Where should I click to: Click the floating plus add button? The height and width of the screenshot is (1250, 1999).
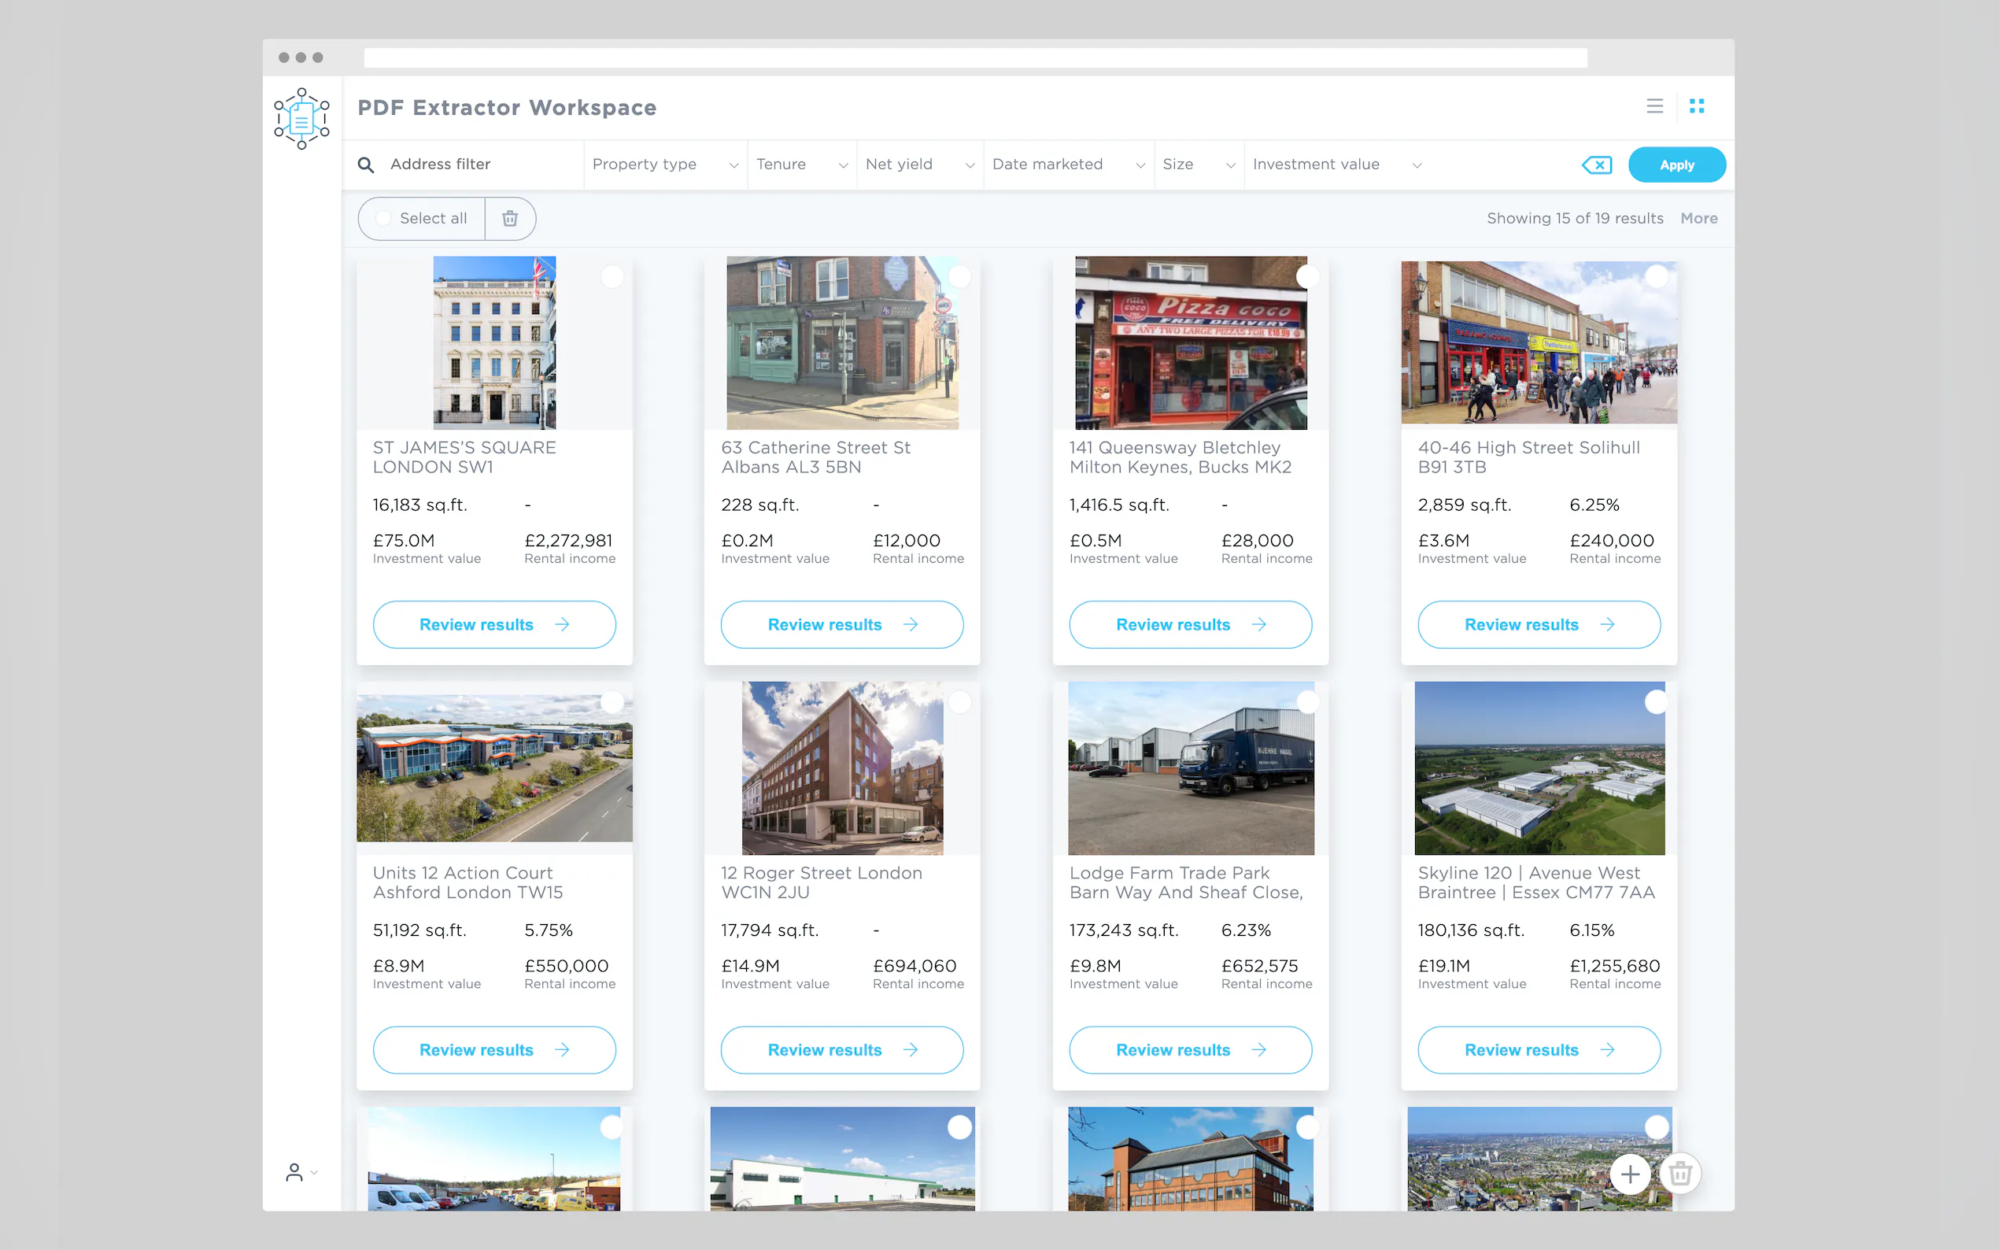(x=1630, y=1173)
